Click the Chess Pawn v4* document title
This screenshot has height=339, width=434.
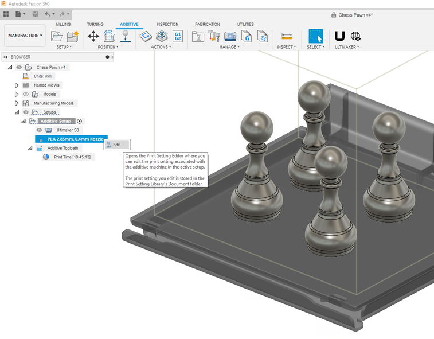point(355,15)
